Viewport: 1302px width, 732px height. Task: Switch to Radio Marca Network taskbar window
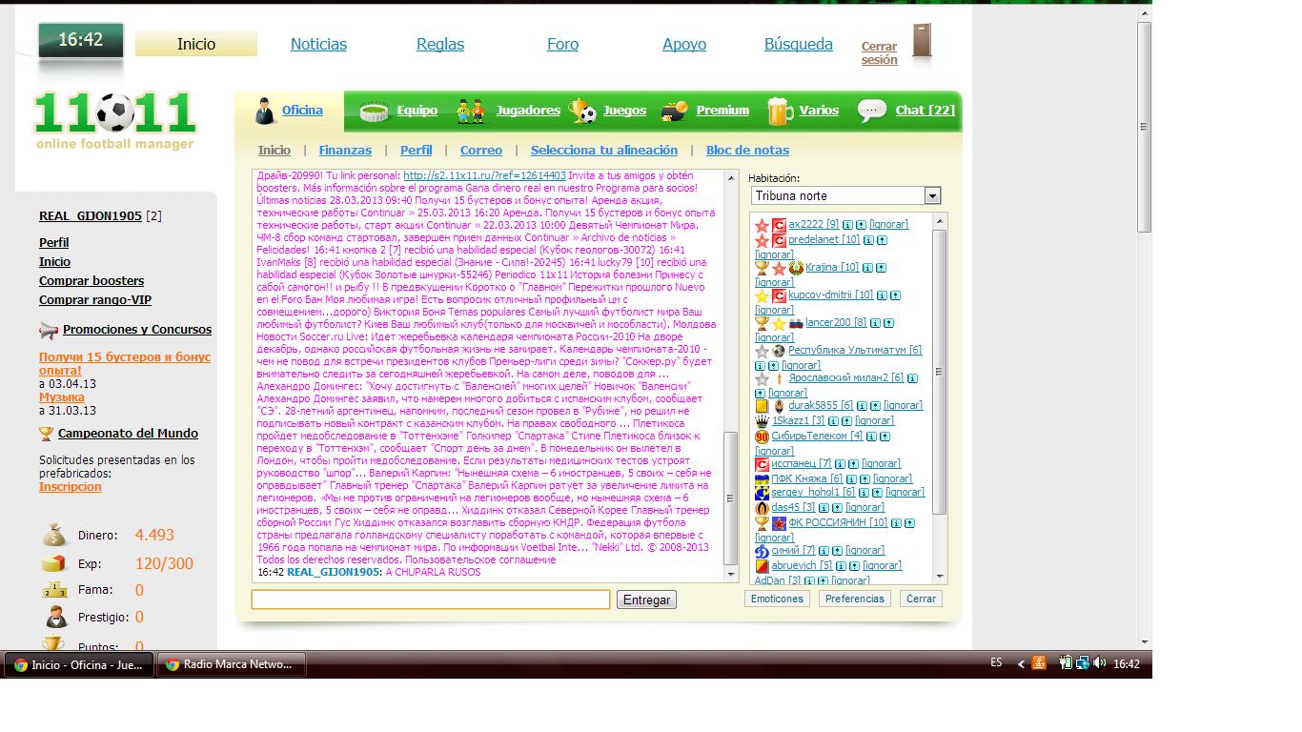(x=232, y=664)
